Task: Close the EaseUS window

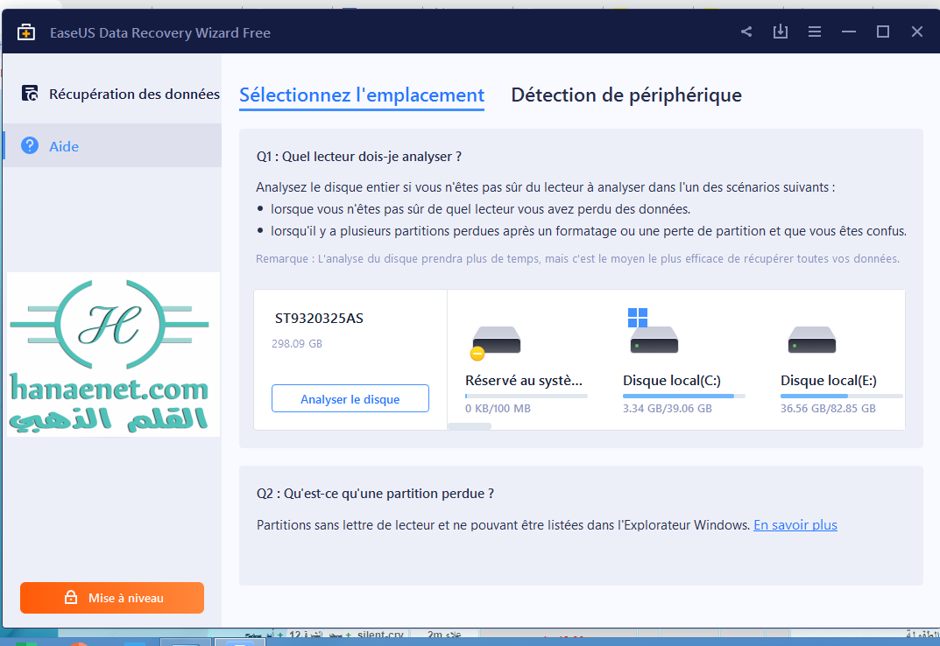Action: pos(916,32)
